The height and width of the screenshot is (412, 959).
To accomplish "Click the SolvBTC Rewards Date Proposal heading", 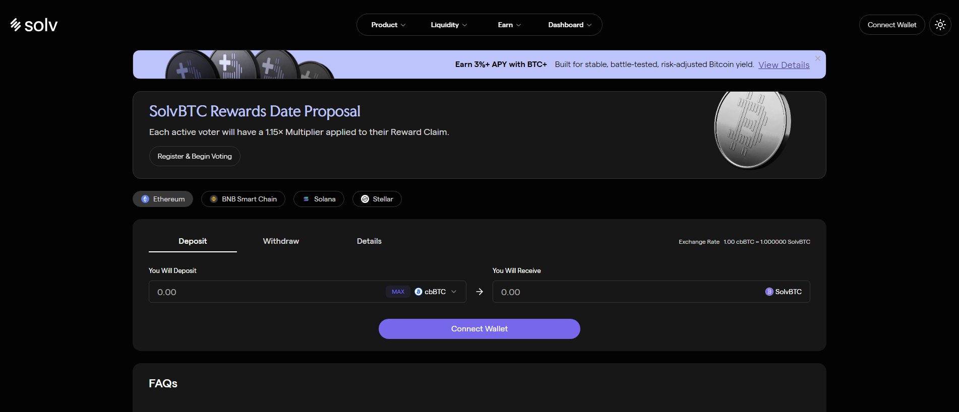I will coord(255,111).
